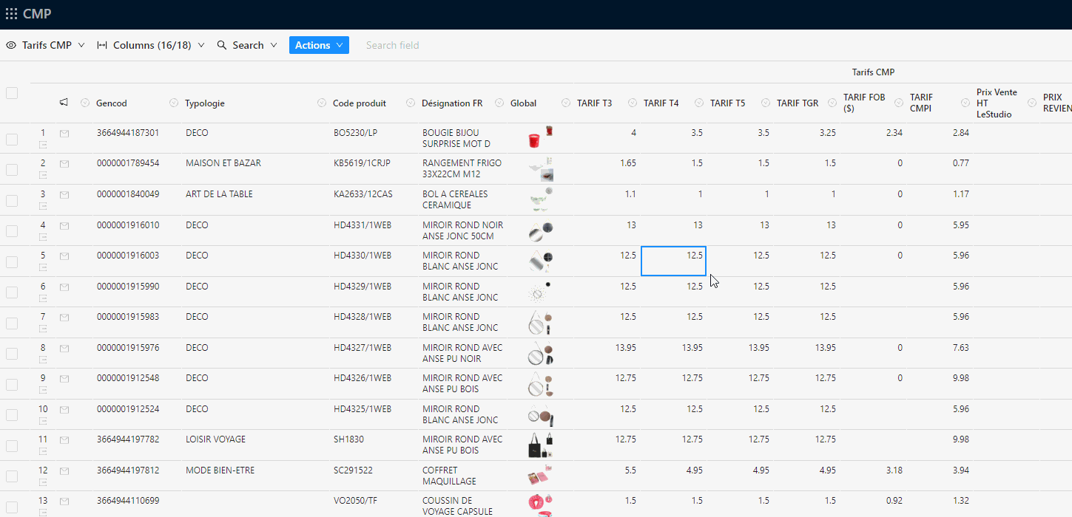Image resolution: width=1072 pixels, height=517 pixels.
Task: Click the blue Actions button
Action: click(319, 45)
